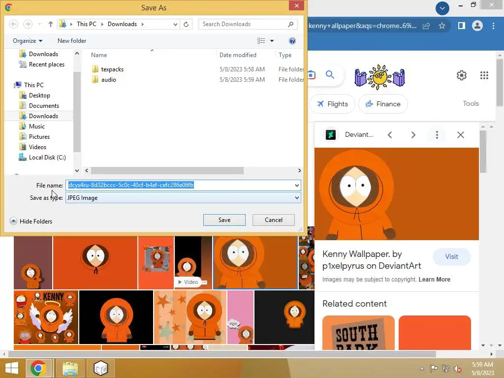
Task: Open the recent locations dropdown beside Forward
Action: pos(39,24)
